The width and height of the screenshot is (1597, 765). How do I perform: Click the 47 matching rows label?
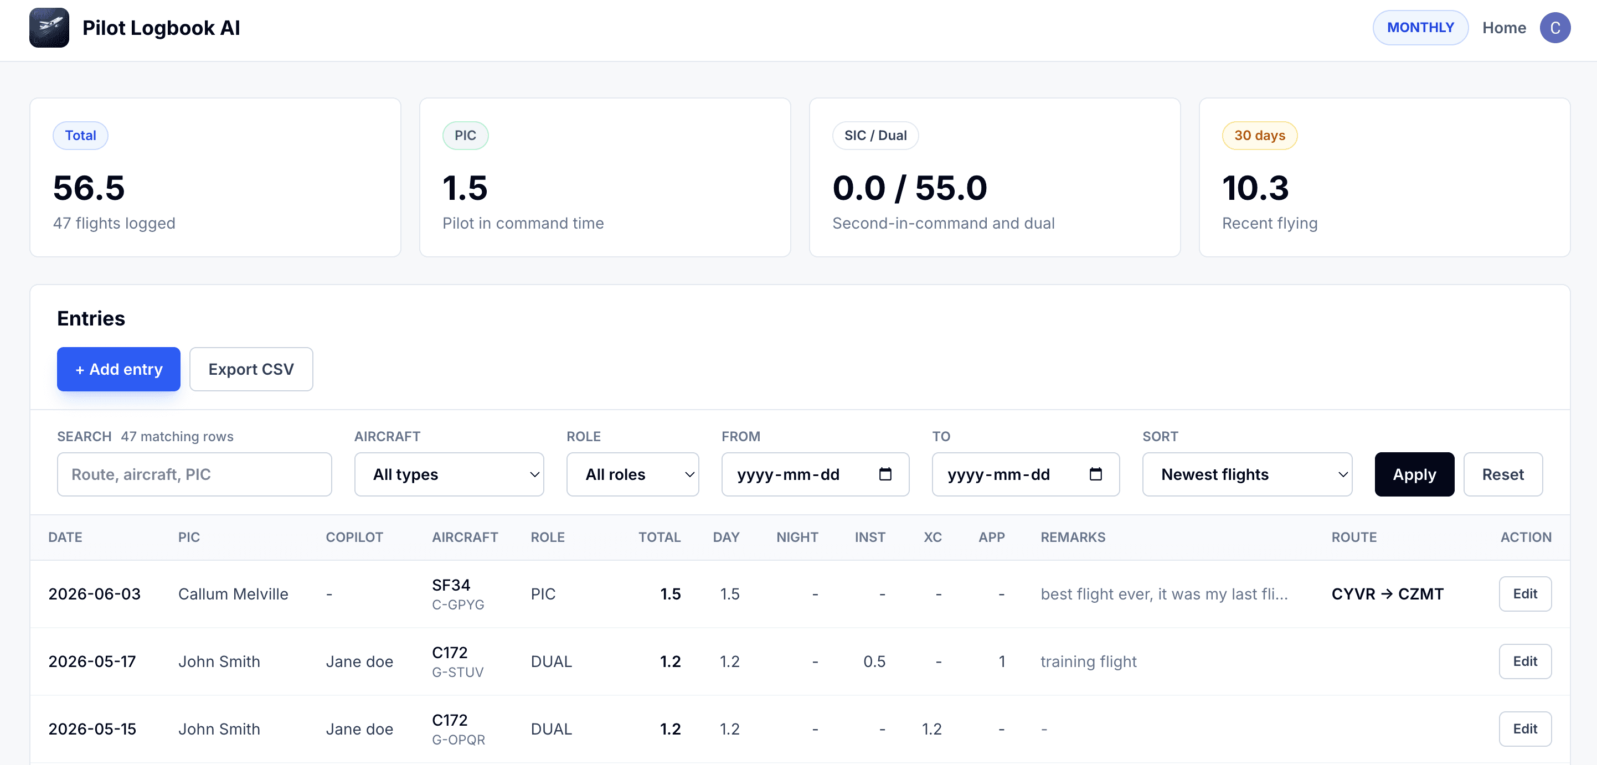click(177, 436)
